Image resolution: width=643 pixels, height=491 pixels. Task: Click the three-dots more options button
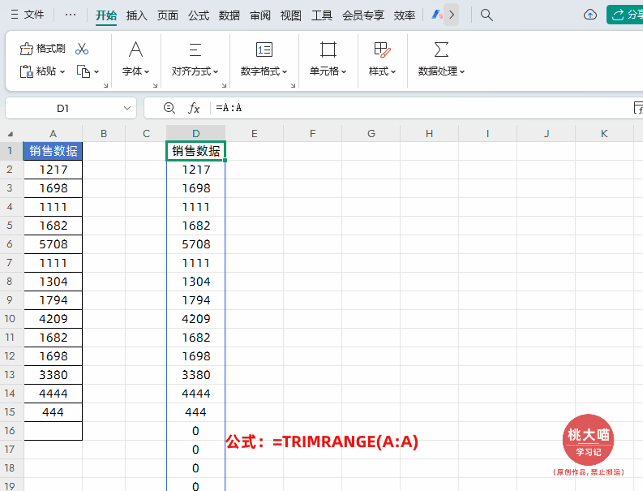pos(70,15)
